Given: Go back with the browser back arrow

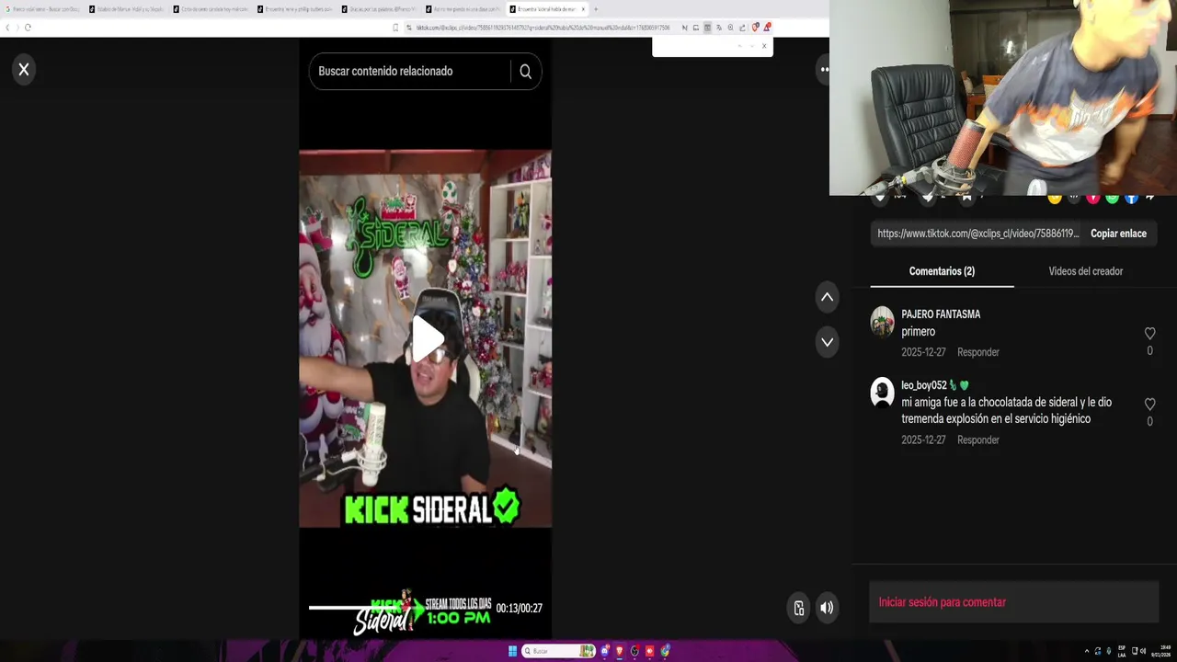Looking at the screenshot, I should tap(7, 28).
